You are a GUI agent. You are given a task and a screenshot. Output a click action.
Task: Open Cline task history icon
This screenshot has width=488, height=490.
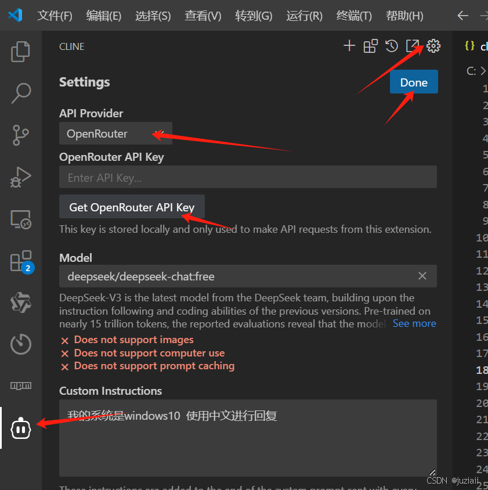click(x=392, y=46)
